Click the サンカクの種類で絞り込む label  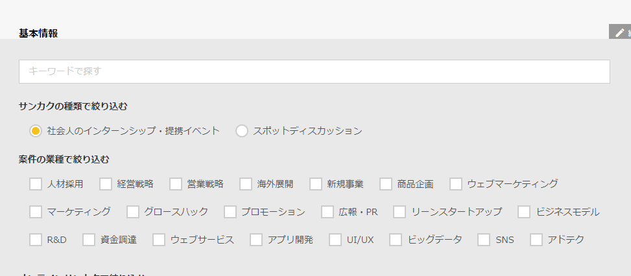pyautogui.click(x=73, y=106)
